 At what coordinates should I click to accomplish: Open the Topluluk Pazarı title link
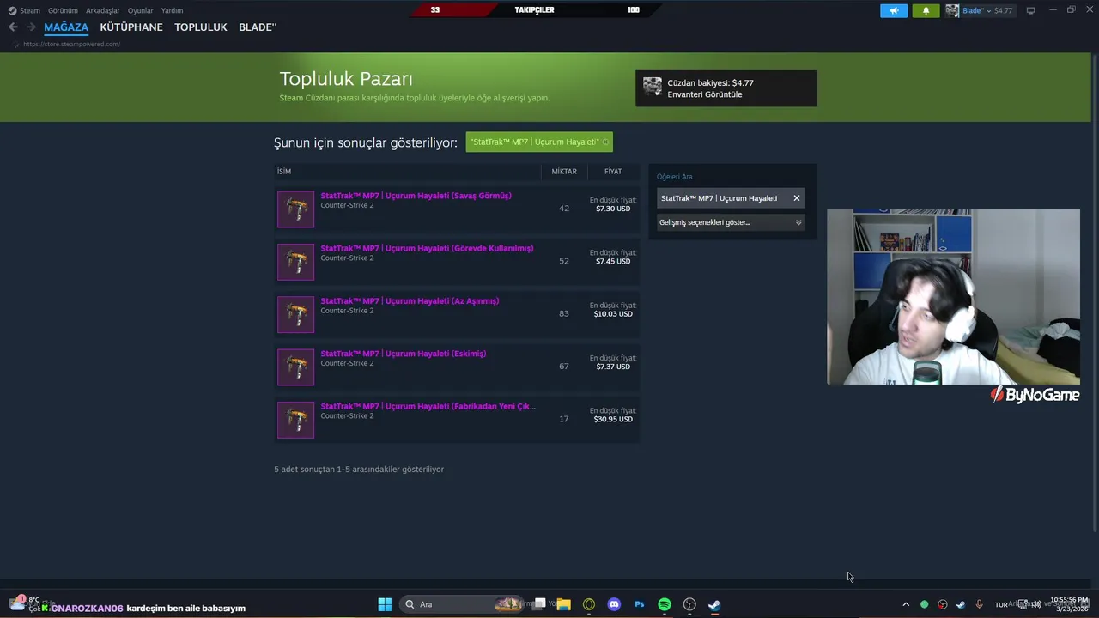(346, 79)
